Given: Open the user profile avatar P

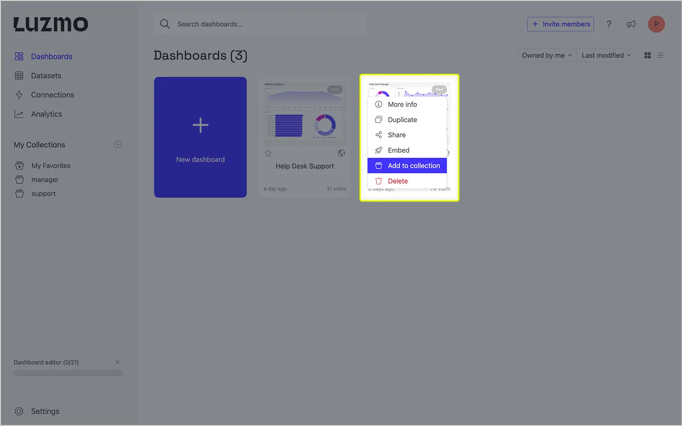Looking at the screenshot, I should [x=656, y=24].
